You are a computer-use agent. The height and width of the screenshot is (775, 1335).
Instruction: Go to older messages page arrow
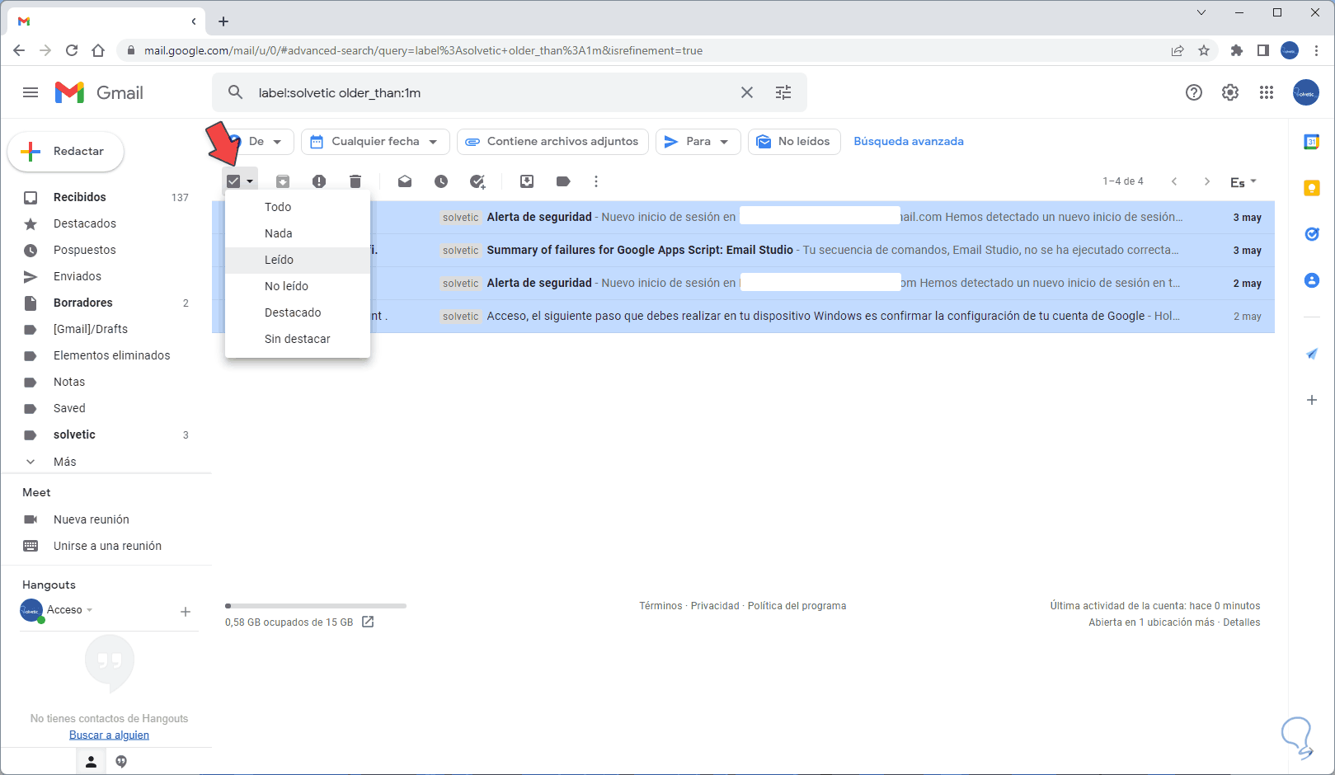coord(1207,181)
